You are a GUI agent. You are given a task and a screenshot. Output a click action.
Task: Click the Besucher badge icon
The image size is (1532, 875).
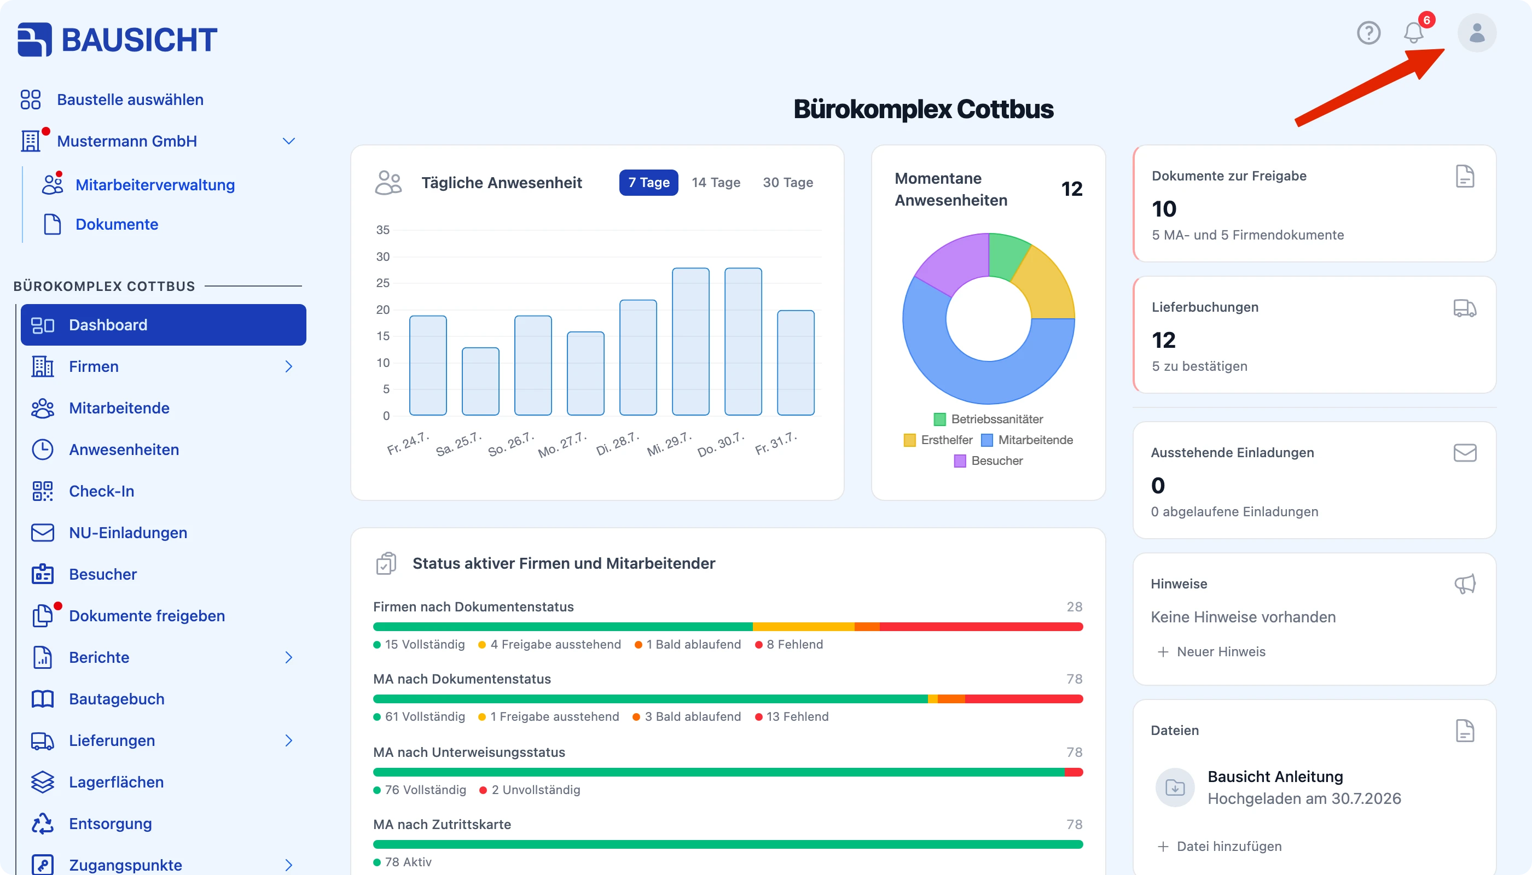[x=42, y=574]
